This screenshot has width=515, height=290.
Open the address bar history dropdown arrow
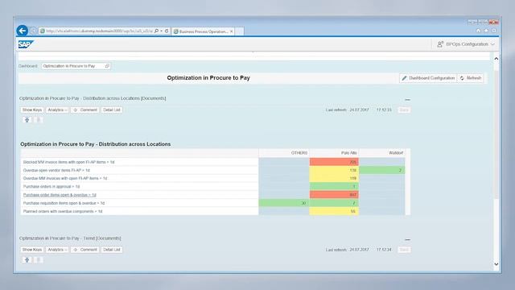[x=161, y=31]
